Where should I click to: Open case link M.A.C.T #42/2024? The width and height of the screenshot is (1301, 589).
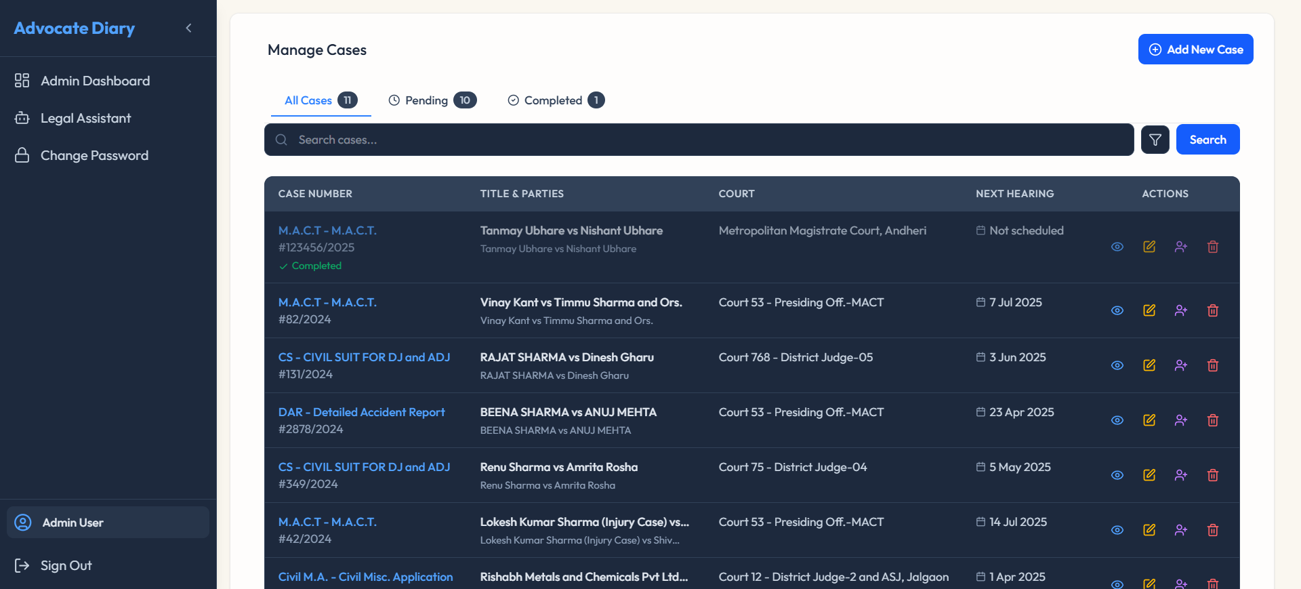(327, 522)
